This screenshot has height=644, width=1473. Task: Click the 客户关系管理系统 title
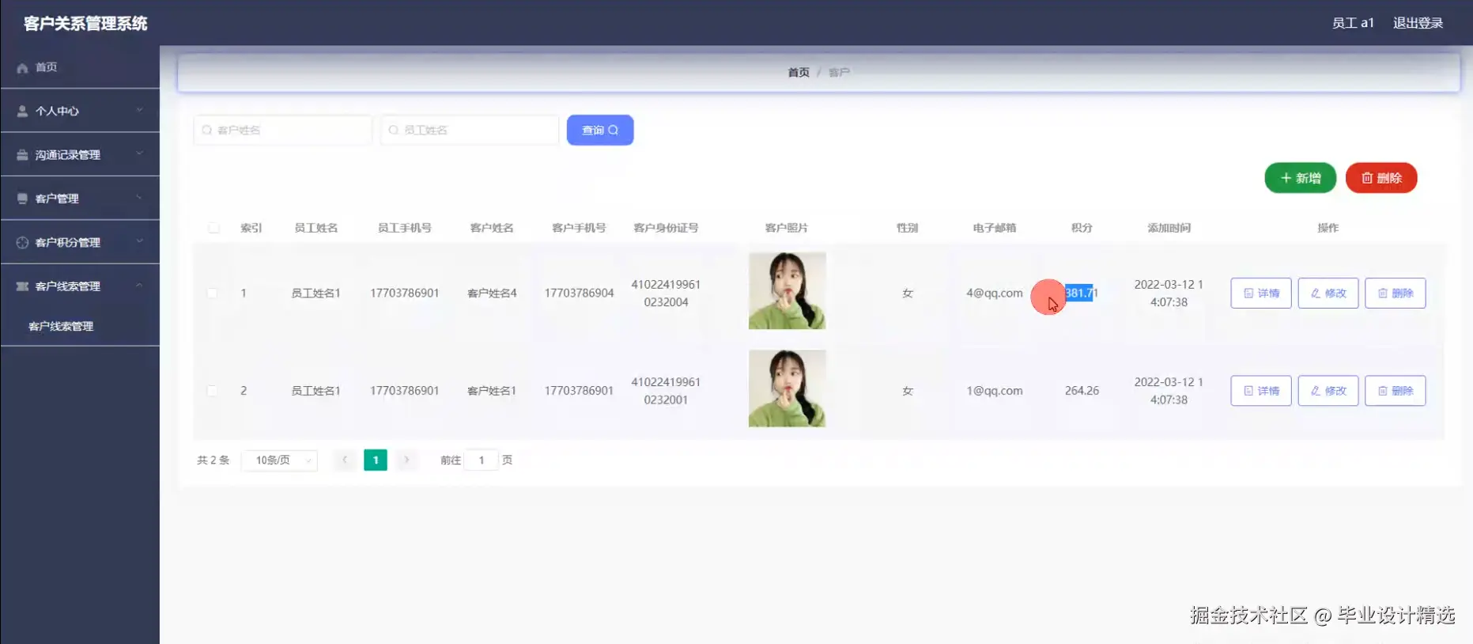85,23
